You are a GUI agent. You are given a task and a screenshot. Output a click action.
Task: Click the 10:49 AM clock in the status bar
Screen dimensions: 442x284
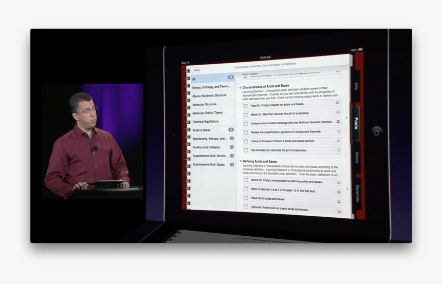(x=265, y=58)
